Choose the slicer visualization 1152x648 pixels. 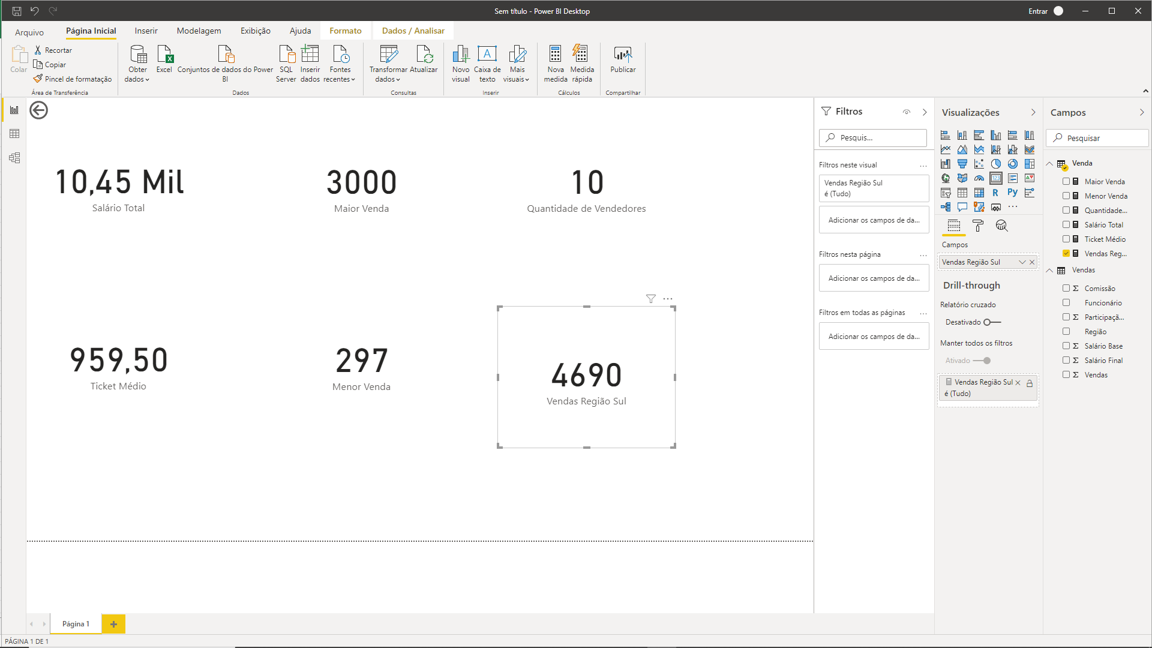[946, 193]
